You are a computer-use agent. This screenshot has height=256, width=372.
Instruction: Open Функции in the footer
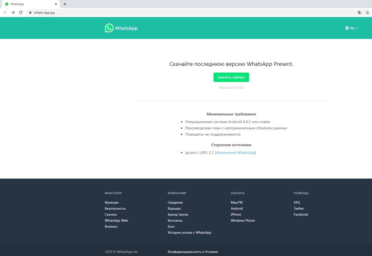point(112,203)
